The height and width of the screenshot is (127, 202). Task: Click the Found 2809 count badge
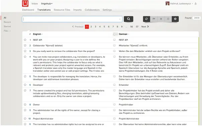click(x=197, y=18)
